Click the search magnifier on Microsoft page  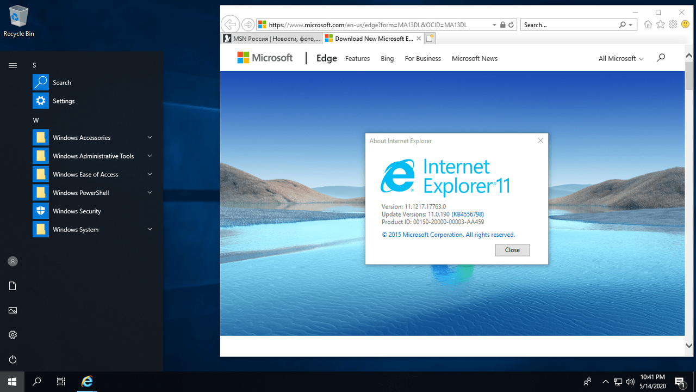click(661, 58)
